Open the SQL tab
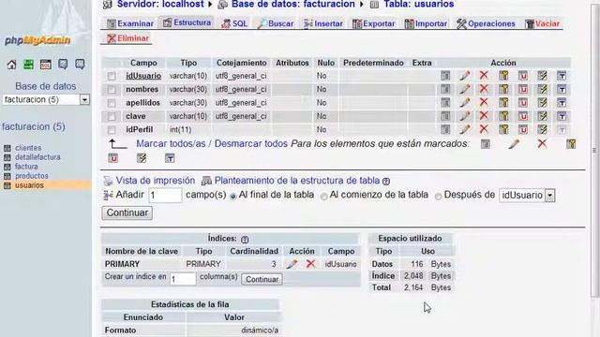This screenshot has height=337, width=600. coord(234,23)
